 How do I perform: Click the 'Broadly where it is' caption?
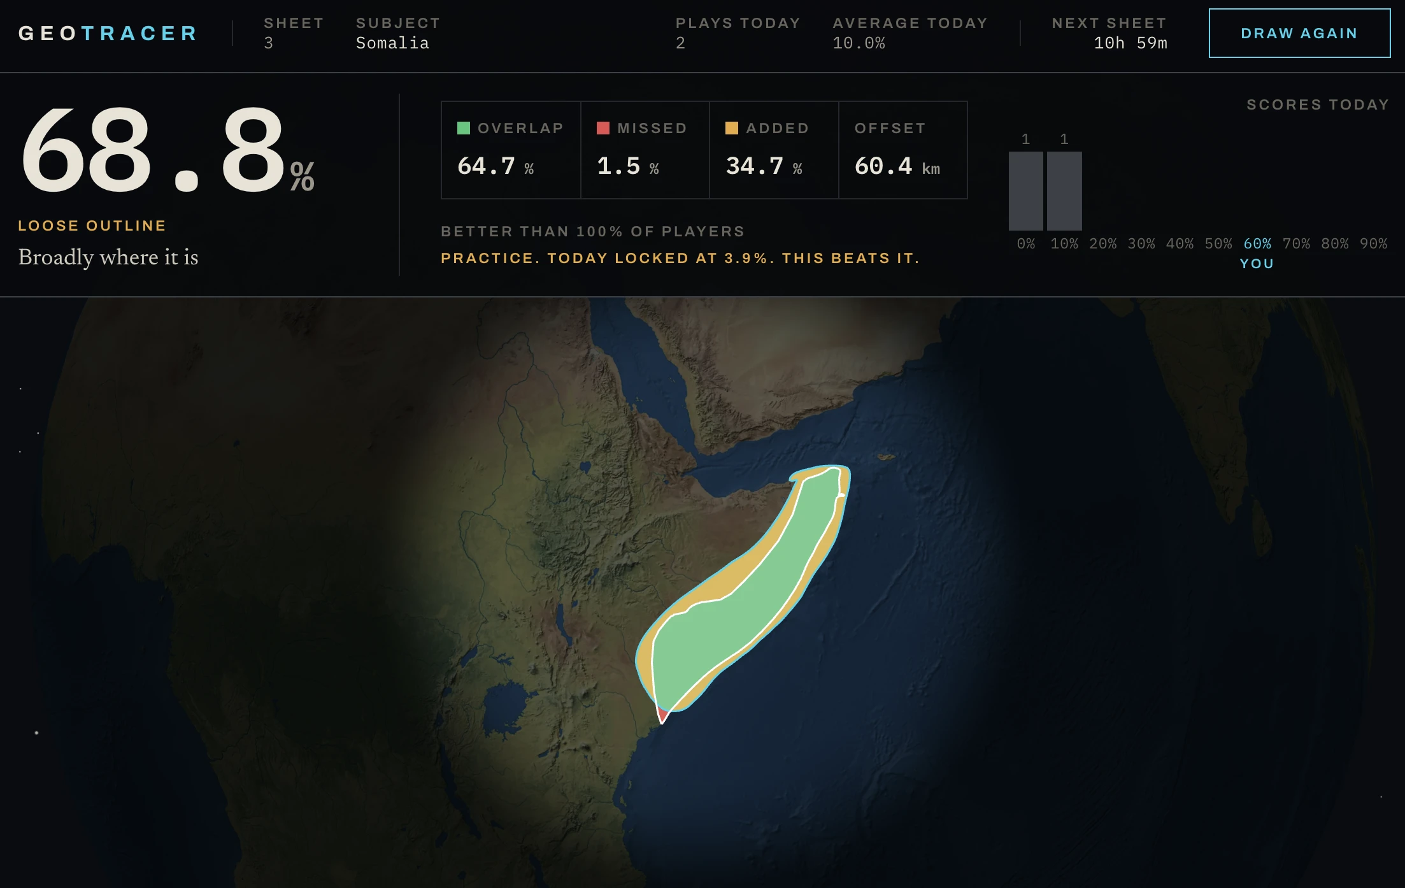[108, 257]
